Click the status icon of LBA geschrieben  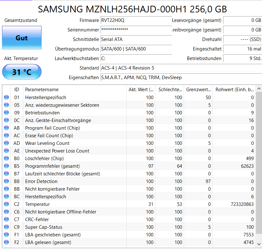6,235
